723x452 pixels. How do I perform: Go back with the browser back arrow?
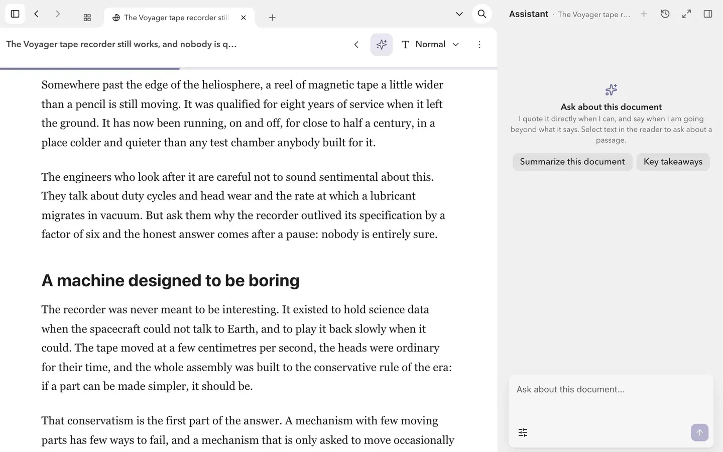tap(36, 14)
